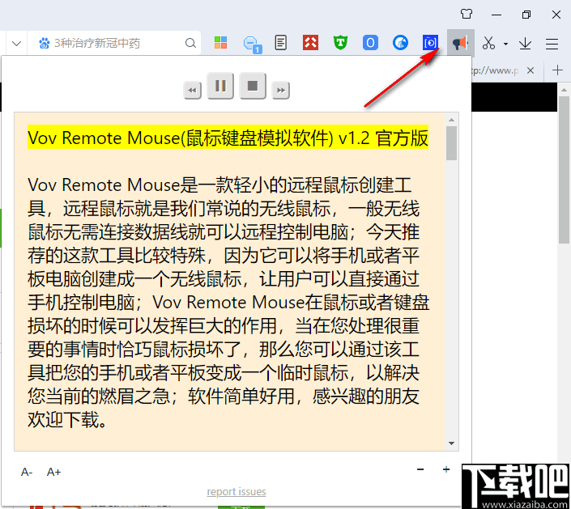Viewport: 571px width, 509px height.
Task: Decrease font size with A- button
Action: coord(27,472)
